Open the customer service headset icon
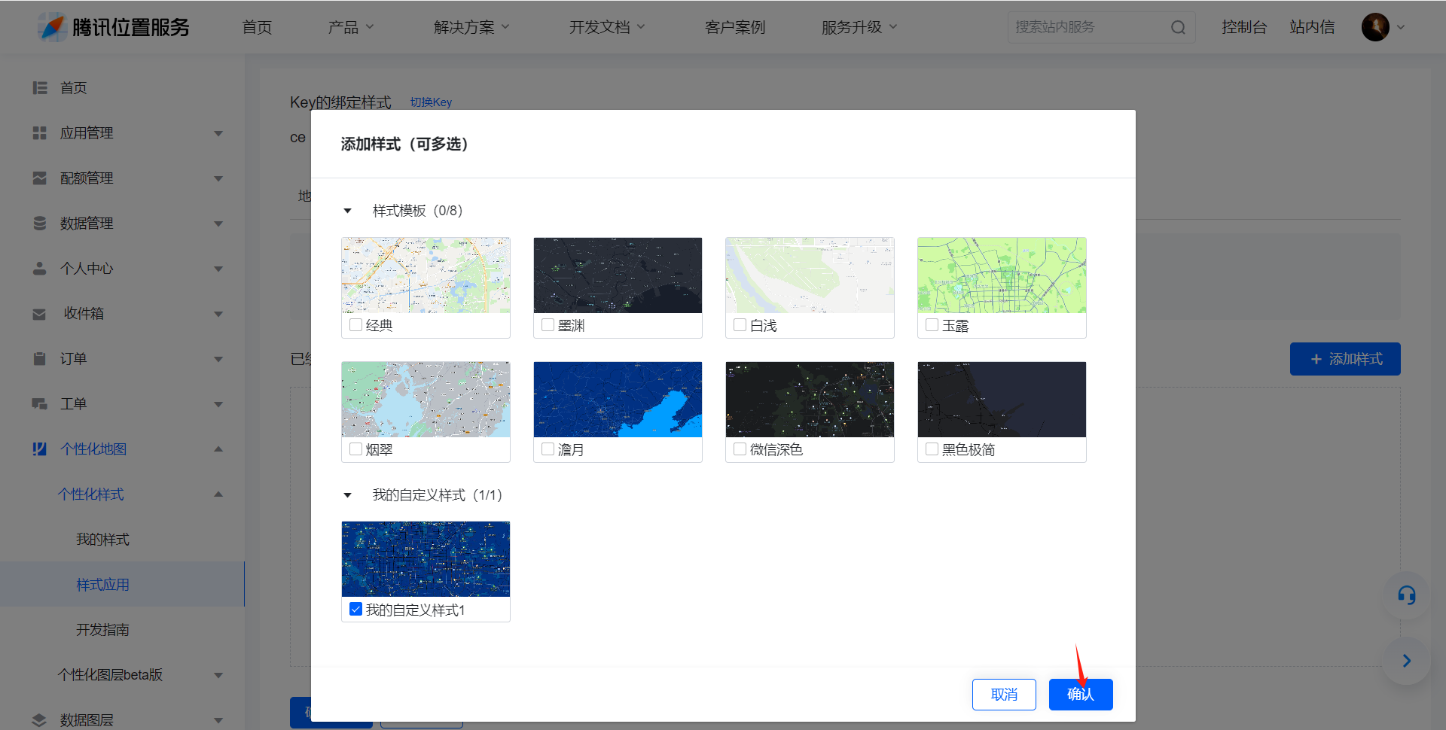Viewport: 1446px width, 730px height. tap(1406, 595)
